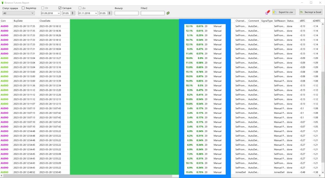Sort by the CloseDate column header
Viewport: 325px width, 178px height.
tap(54, 21)
